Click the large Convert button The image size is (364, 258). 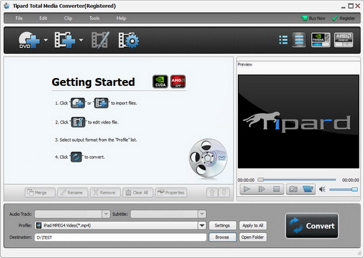[312, 226]
